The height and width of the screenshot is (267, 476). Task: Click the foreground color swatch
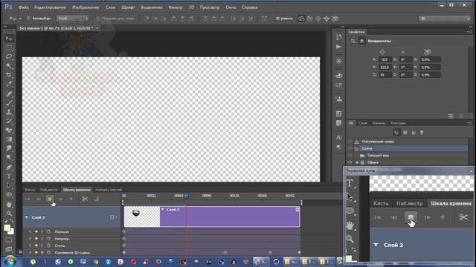point(7,228)
